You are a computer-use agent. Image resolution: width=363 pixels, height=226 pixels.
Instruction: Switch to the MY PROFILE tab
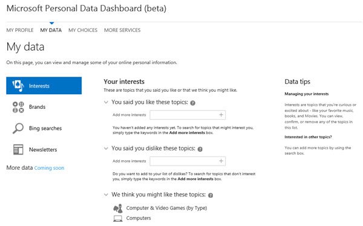tap(20, 30)
